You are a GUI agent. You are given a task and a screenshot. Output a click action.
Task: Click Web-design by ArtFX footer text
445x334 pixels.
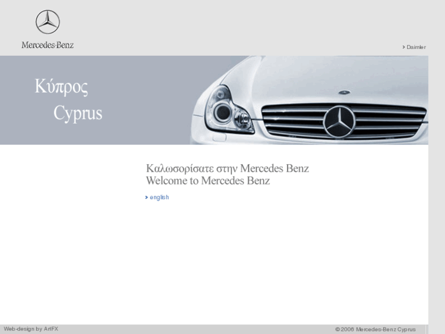pos(31,329)
